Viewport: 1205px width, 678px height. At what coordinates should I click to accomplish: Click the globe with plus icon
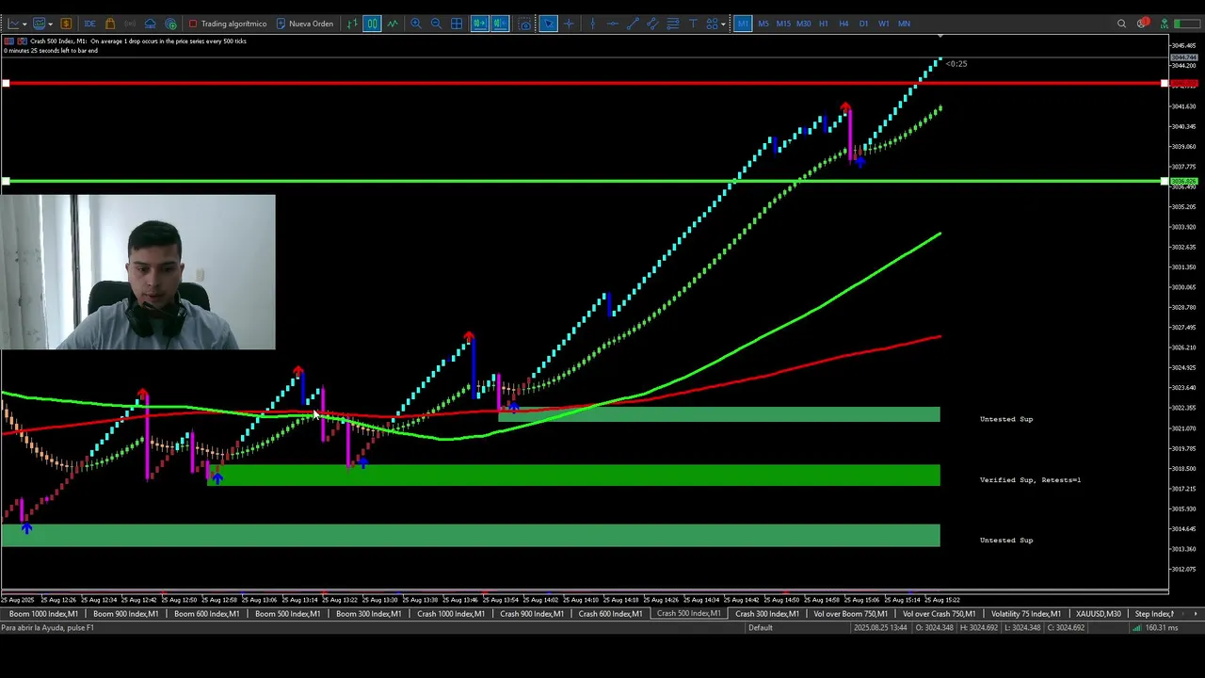170,24
